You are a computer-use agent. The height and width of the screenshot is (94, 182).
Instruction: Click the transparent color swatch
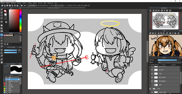pos(6,15)
